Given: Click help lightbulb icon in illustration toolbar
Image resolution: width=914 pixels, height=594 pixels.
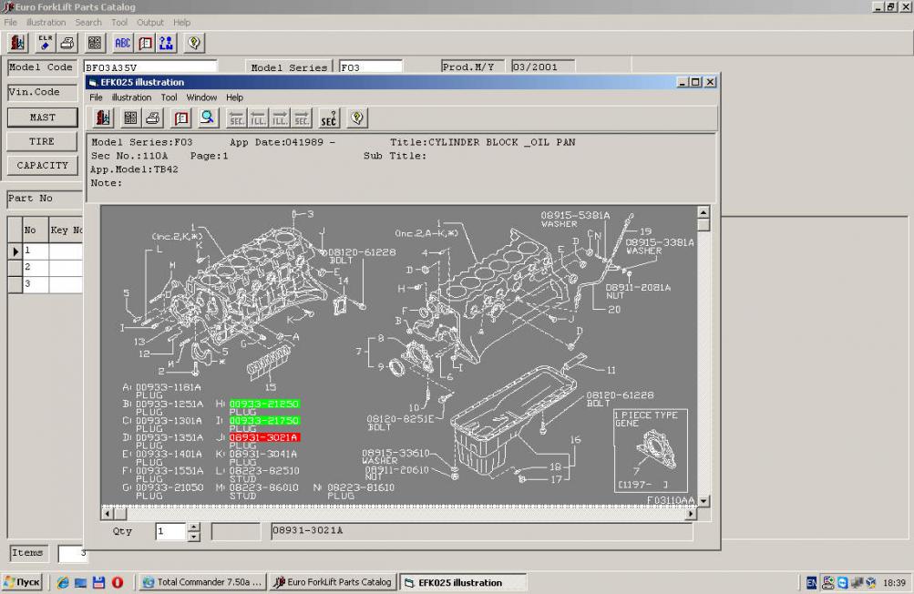Looking at the screenshot, I should click(356, 118).
